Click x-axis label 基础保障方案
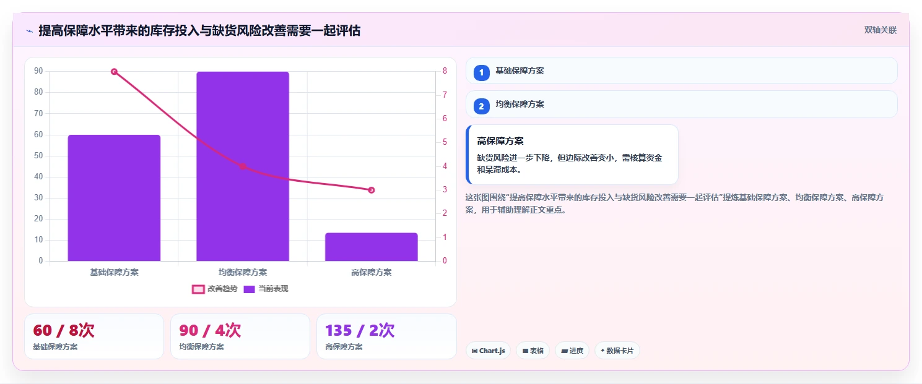922x384 pixels. point(114,272)
